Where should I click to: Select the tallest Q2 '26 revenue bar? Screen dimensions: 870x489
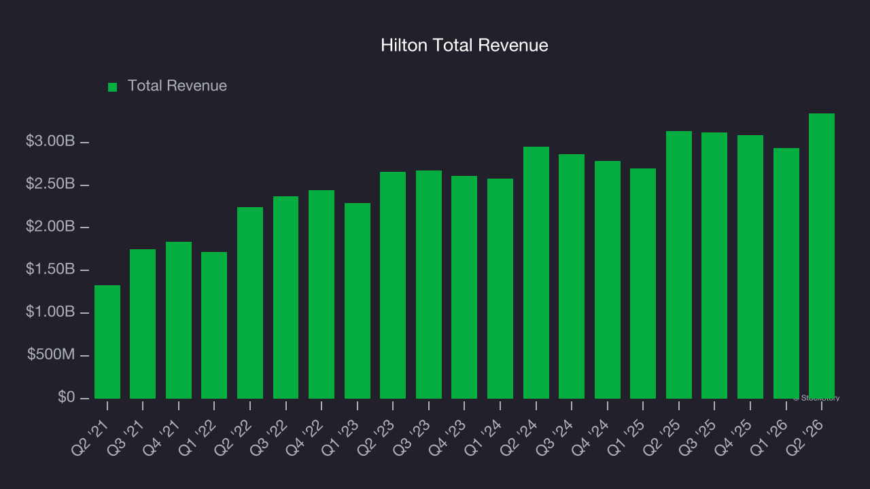tap(822, 256)
